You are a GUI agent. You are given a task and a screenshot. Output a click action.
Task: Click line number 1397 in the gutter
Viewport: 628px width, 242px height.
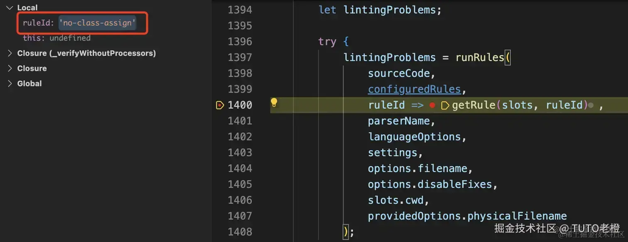pyautogui.click(x=240, y=57)
